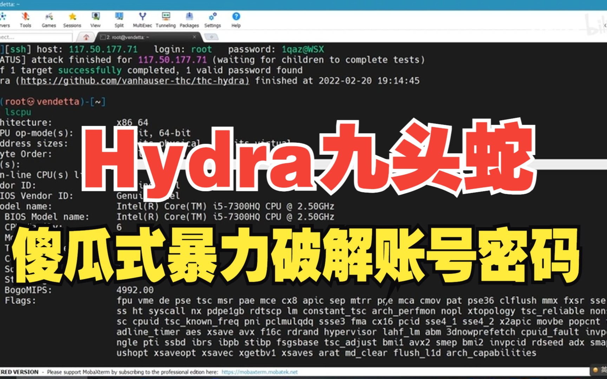Click the 64-bit op-mode value
607x379 pixels.
tap(175, 133)
